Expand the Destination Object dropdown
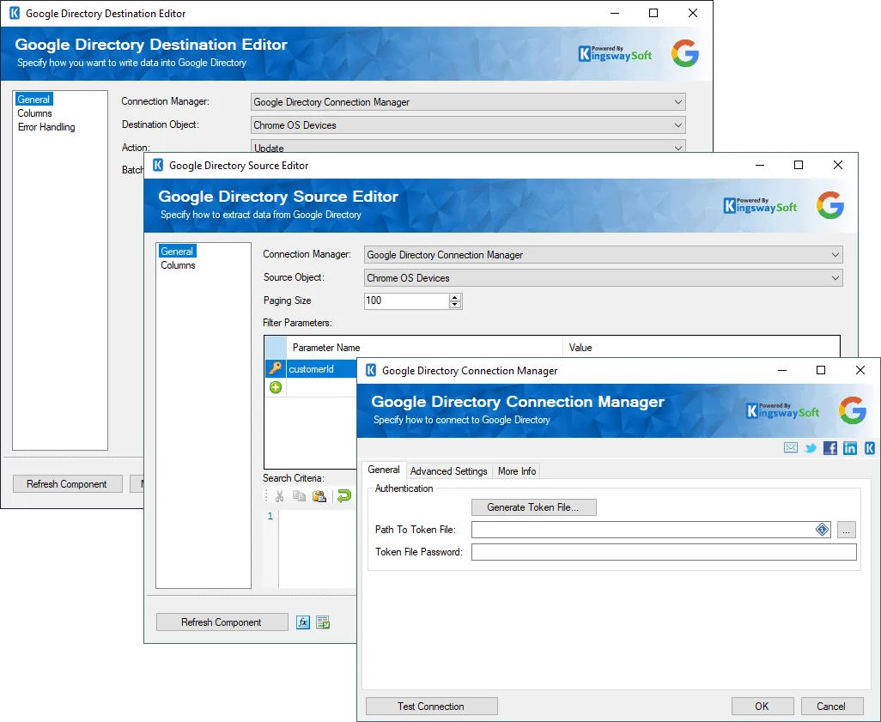Image resolution: width=881 pixels, height=722 pixels. [x=678, y=124]
